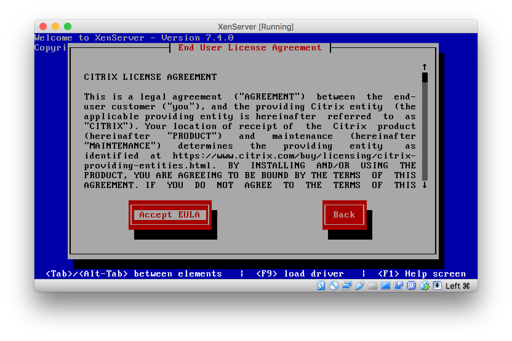Screen dimensions: 512x341
Task: Click the scrollbar up arrow
Action: (x=425, y=67)
